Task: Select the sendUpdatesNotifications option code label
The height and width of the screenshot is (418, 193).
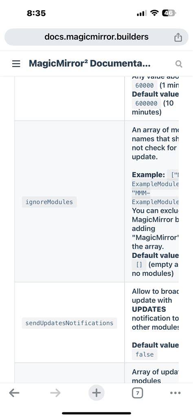Action: point(69,323)
